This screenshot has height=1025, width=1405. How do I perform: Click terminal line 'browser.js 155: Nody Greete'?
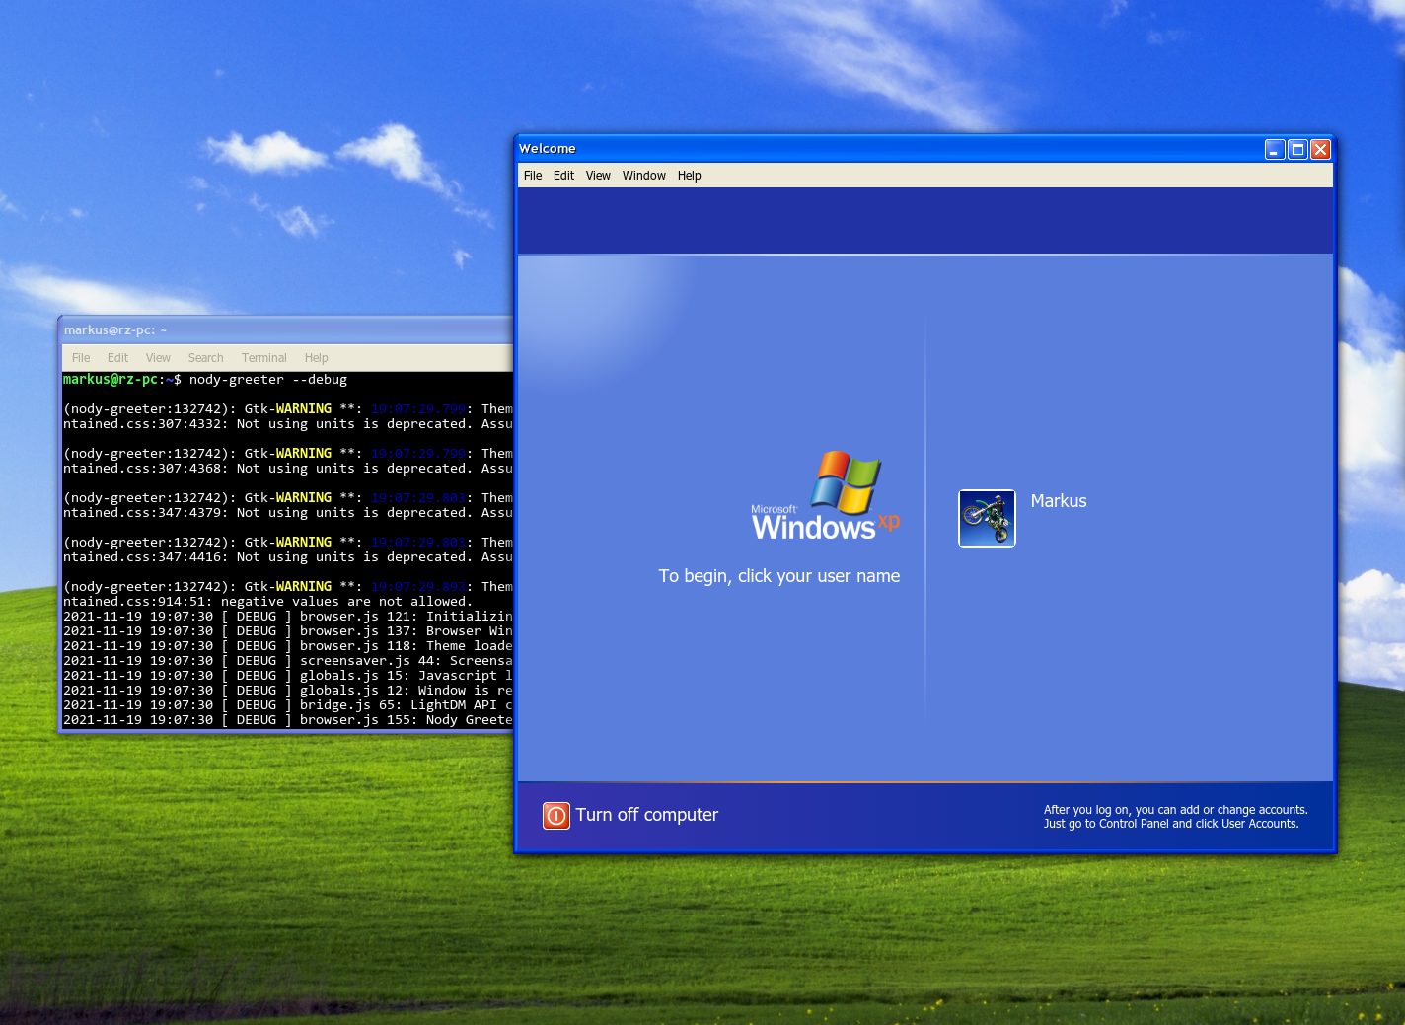click(288, 720)
